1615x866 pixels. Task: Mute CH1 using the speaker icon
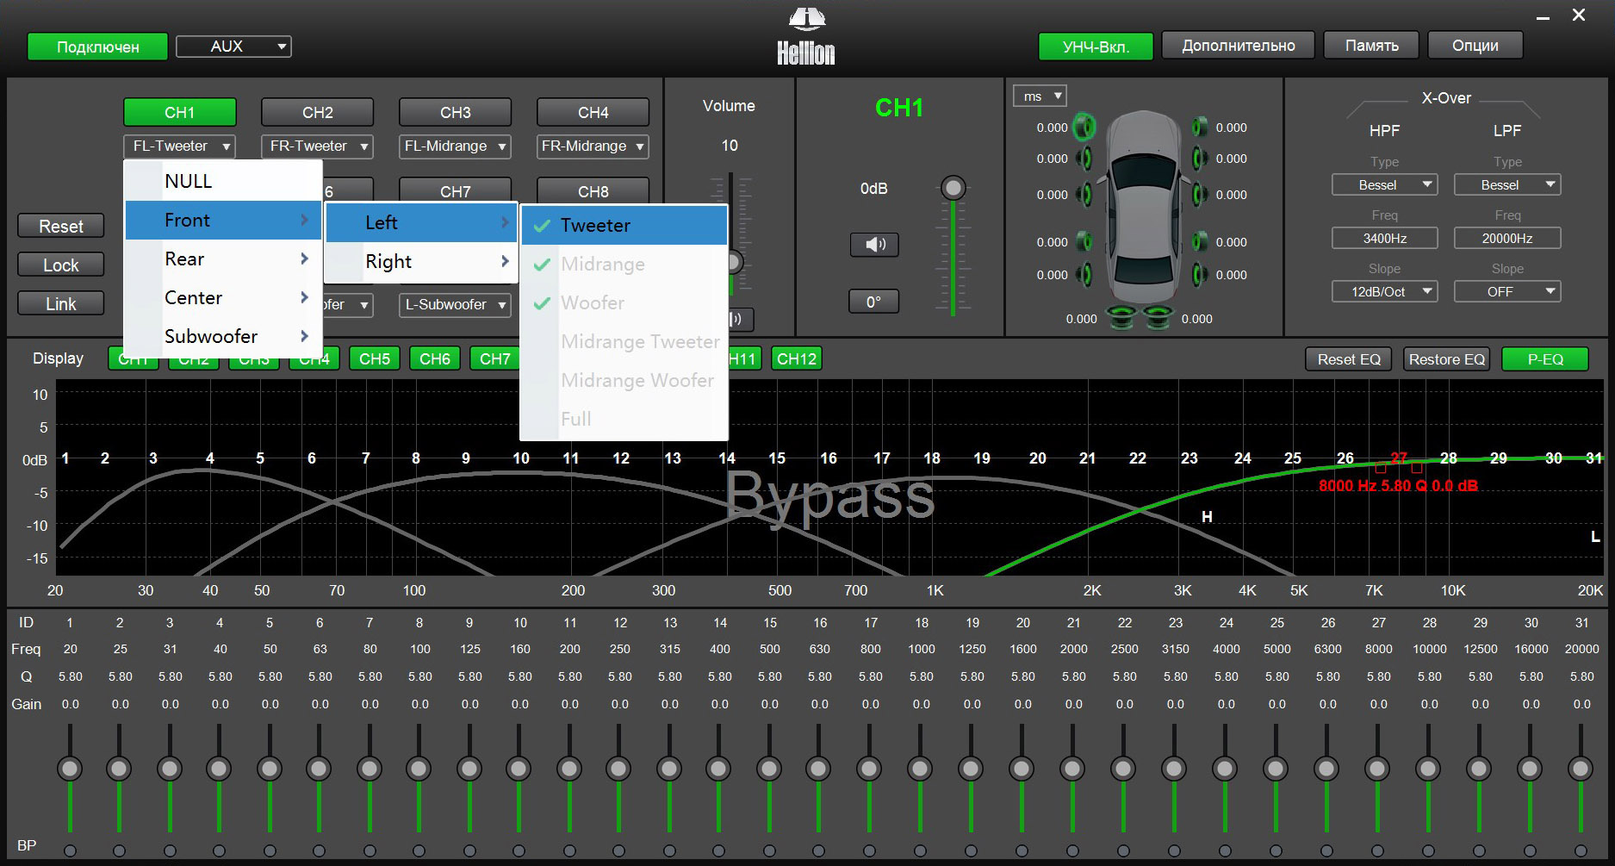click(874, 245)
